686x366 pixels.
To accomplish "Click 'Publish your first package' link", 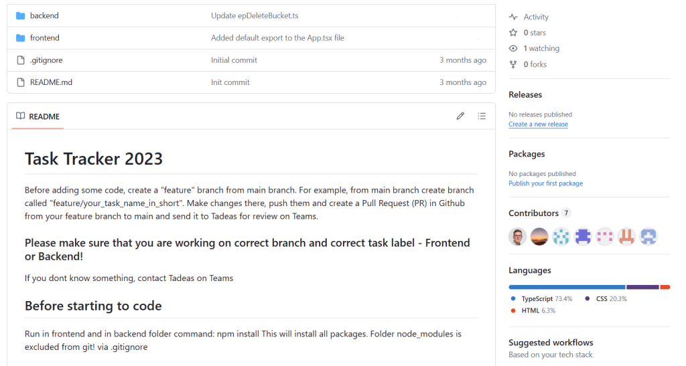I will pyautogui.click(x=545, y=183).
